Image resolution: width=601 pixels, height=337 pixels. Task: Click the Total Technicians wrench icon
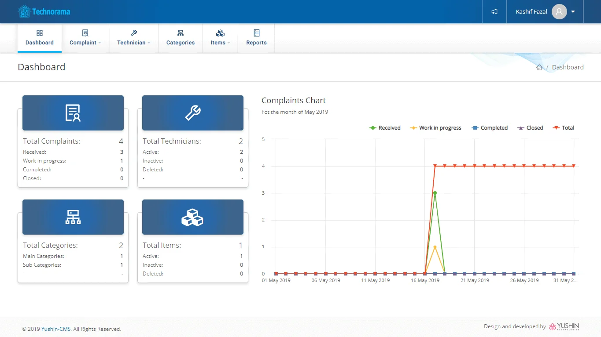point(193,113)
